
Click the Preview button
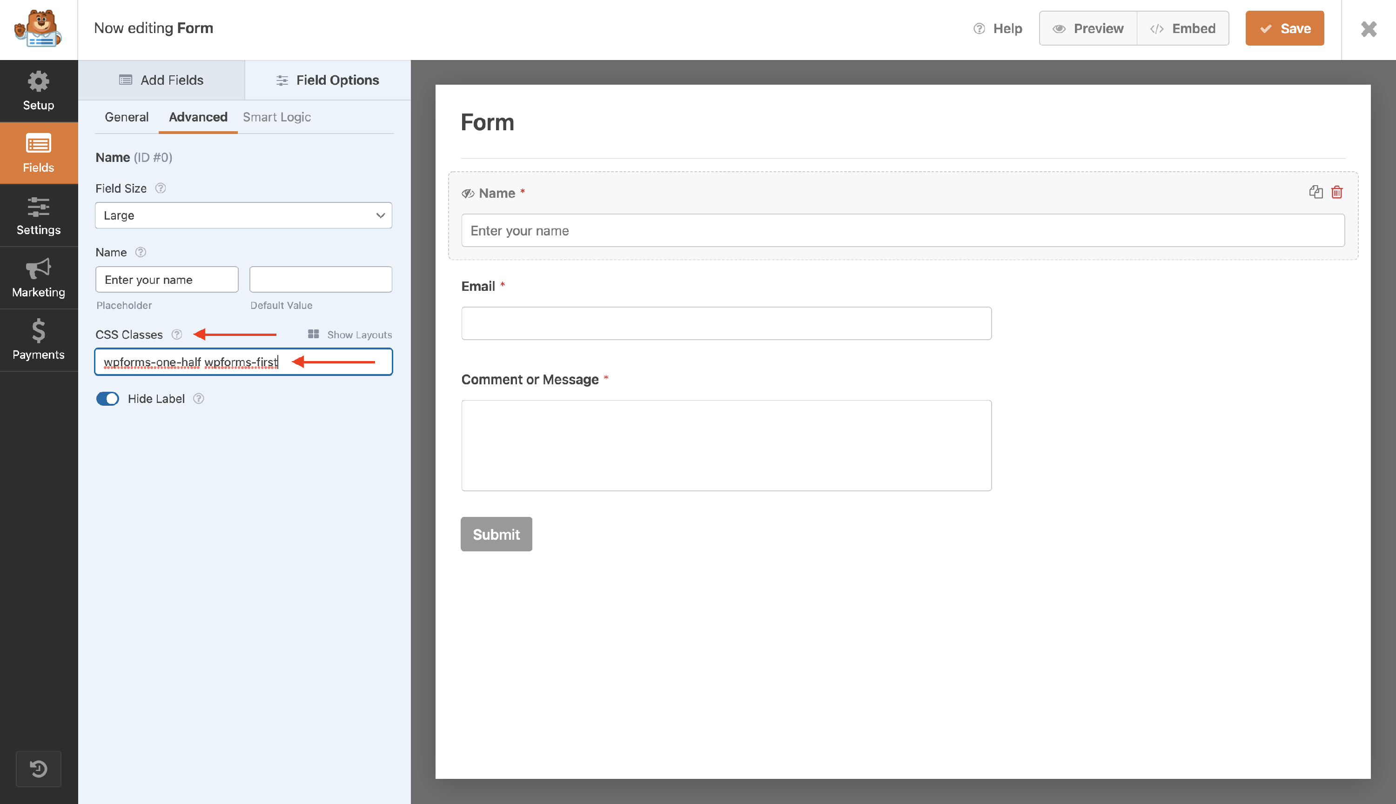[1087, 28]
